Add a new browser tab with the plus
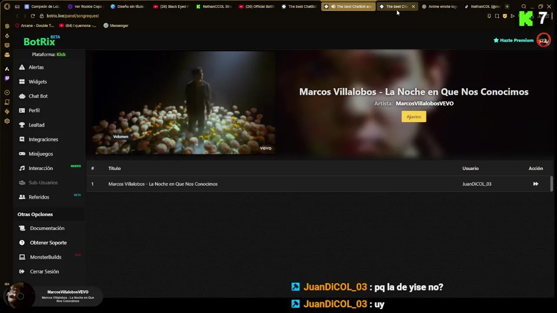Viewport: 557px width, 313px height. pos(507,7)
